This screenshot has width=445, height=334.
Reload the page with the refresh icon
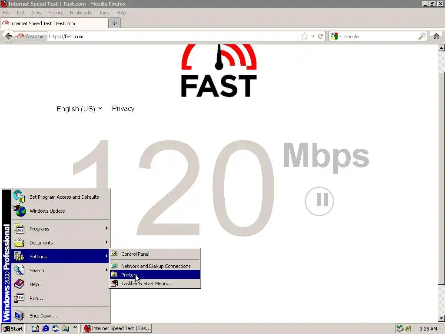pos(320,37)
